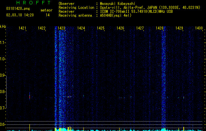This screenshot has height=131, width=206.
Task: Select the Ogata-vill. Akita-Pref. JAPAN location text
Action: [129, 8]
